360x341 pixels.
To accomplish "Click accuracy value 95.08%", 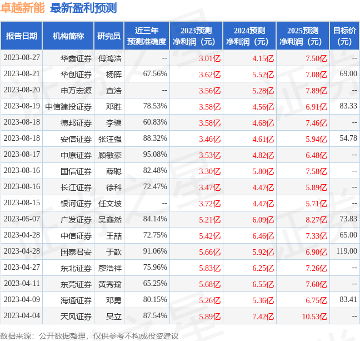I will [155, 154].
